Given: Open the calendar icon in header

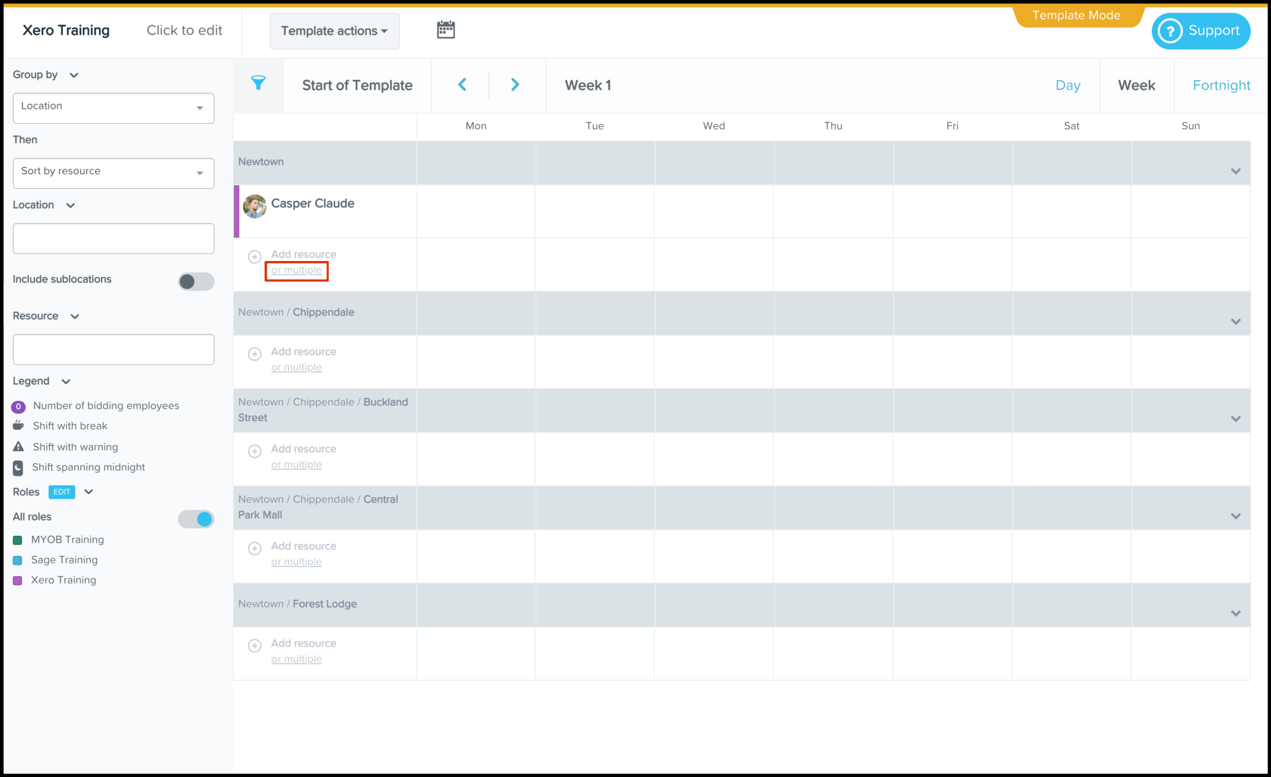Looking at the screenshot, I should tap(446, 30).
